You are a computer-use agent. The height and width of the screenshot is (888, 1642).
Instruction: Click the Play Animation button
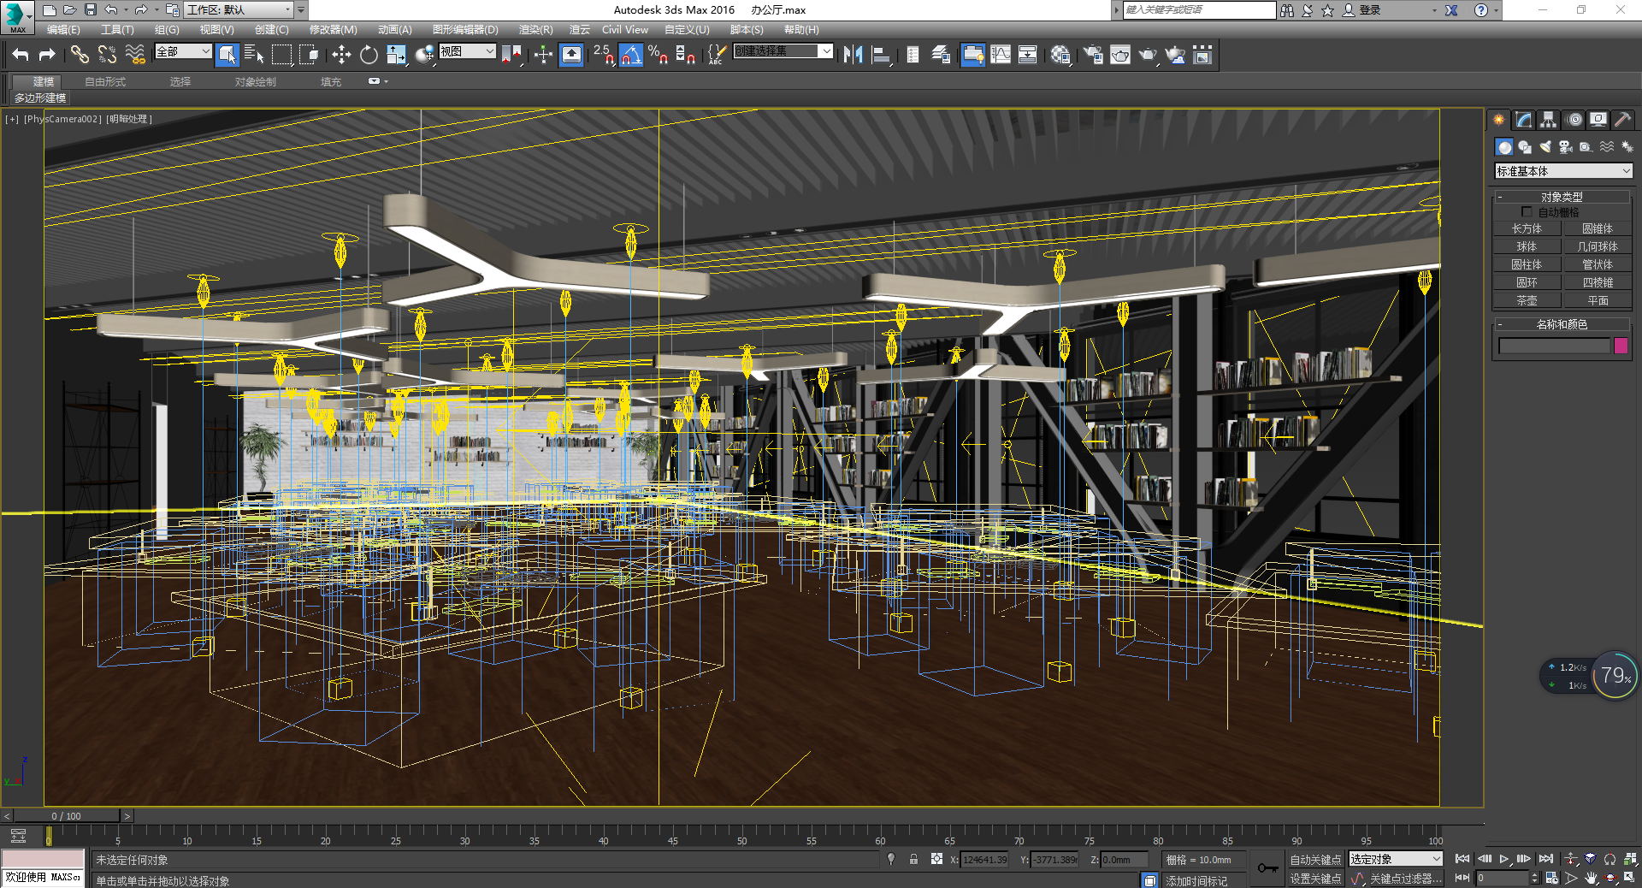coord(1503,859)
